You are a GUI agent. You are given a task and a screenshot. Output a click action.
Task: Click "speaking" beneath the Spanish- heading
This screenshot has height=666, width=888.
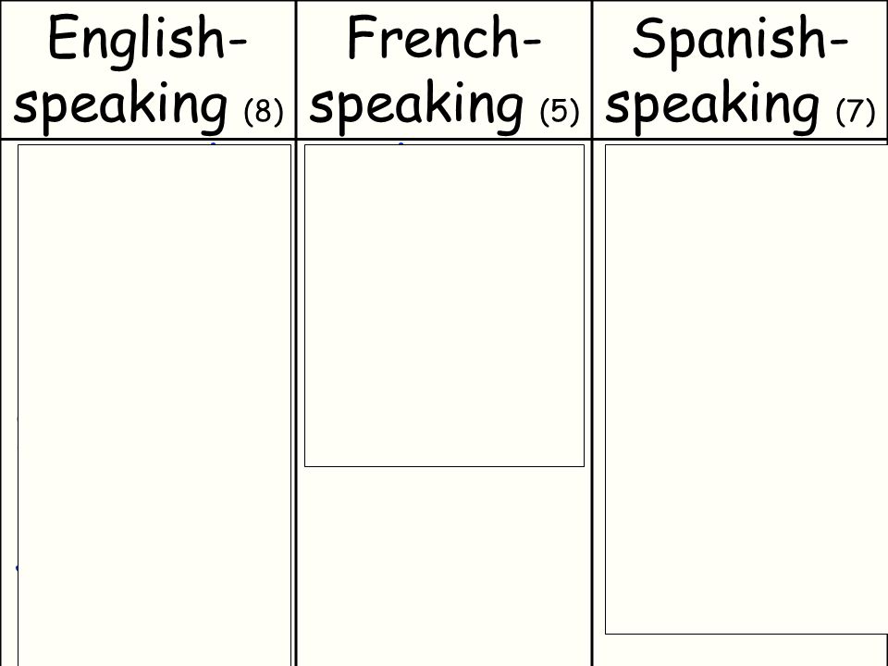click(712, 105)
